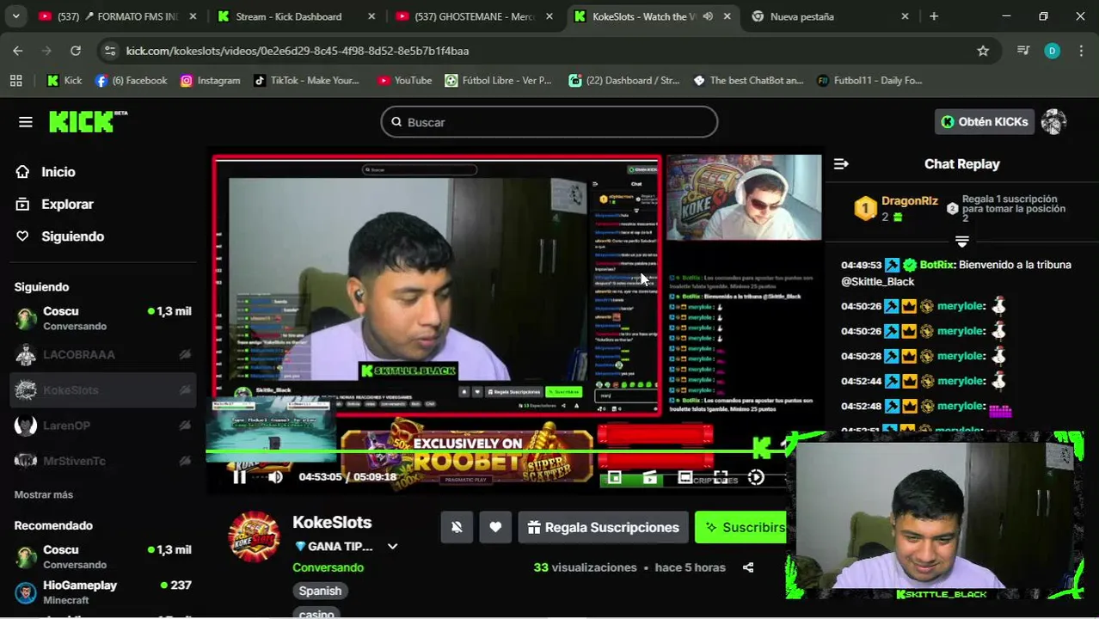Open the browser tab search dropdown

(x=15, y=16)
